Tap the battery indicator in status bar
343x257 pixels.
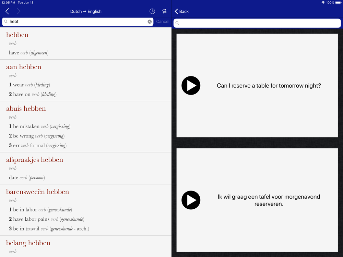point(338,3)
